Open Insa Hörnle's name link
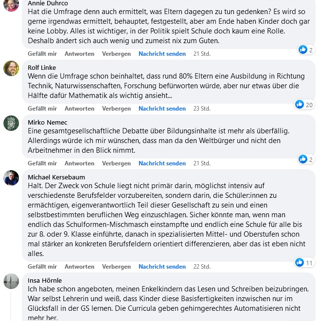 click(45, 280)
